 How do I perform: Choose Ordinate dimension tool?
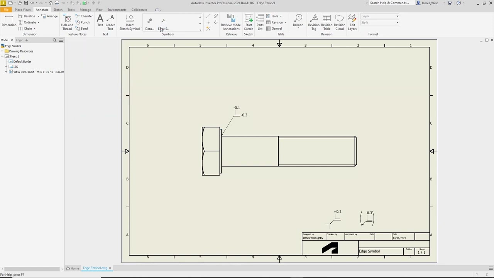point(27,22)
